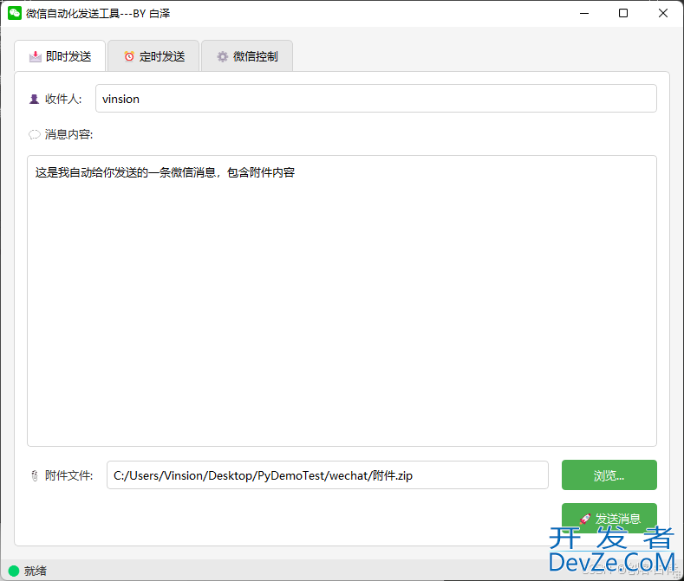Click inside the message content text area
The height and width of the screenshot is (581, 684).
342,303
